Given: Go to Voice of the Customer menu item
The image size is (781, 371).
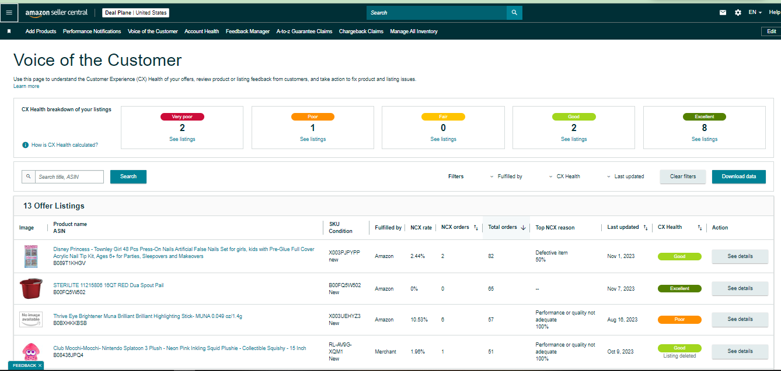Looking at the screenshot, I should tap(153, 31).
